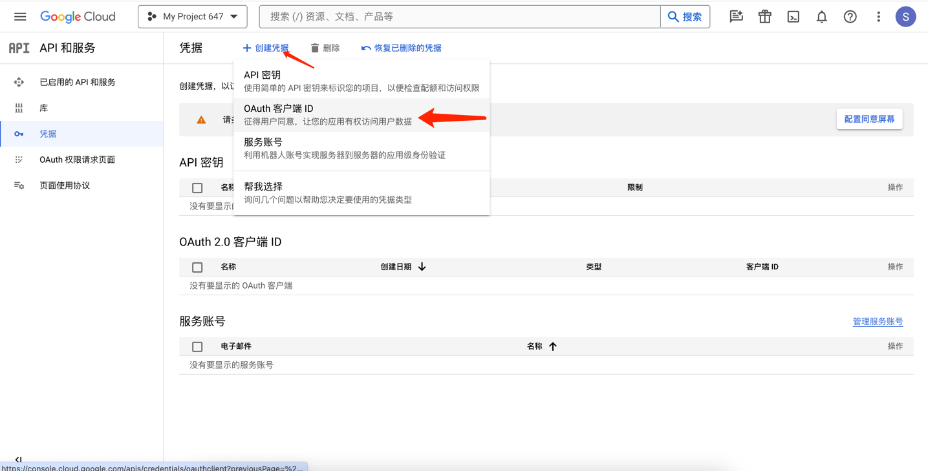Open OAuth 权限请求页面 in sidebar
This screenshot has height=471, width=928.
(81, 160)
